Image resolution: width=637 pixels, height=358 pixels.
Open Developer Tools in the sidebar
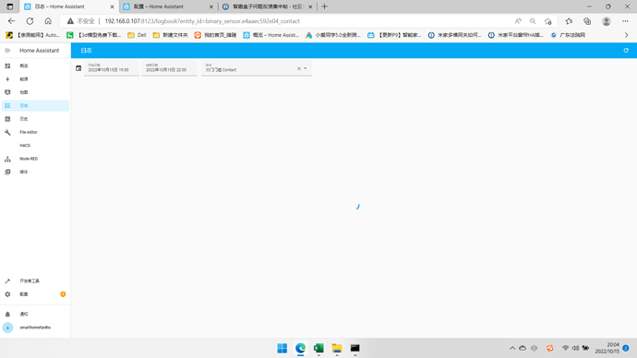pyautogui.click(x=35, y=280)
